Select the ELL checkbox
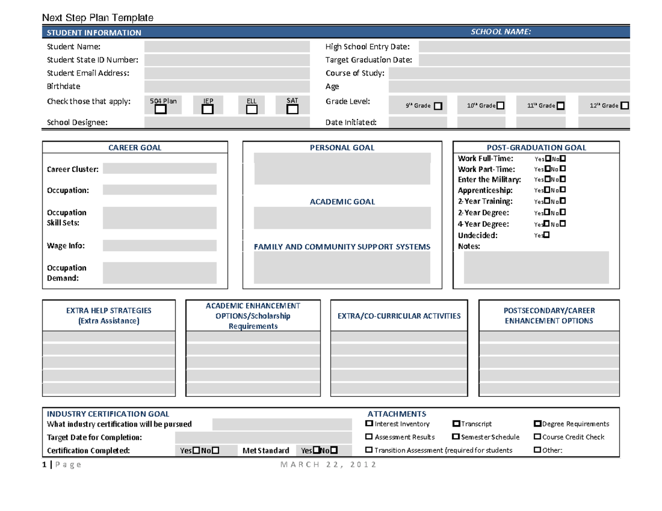 coord(252,110)
